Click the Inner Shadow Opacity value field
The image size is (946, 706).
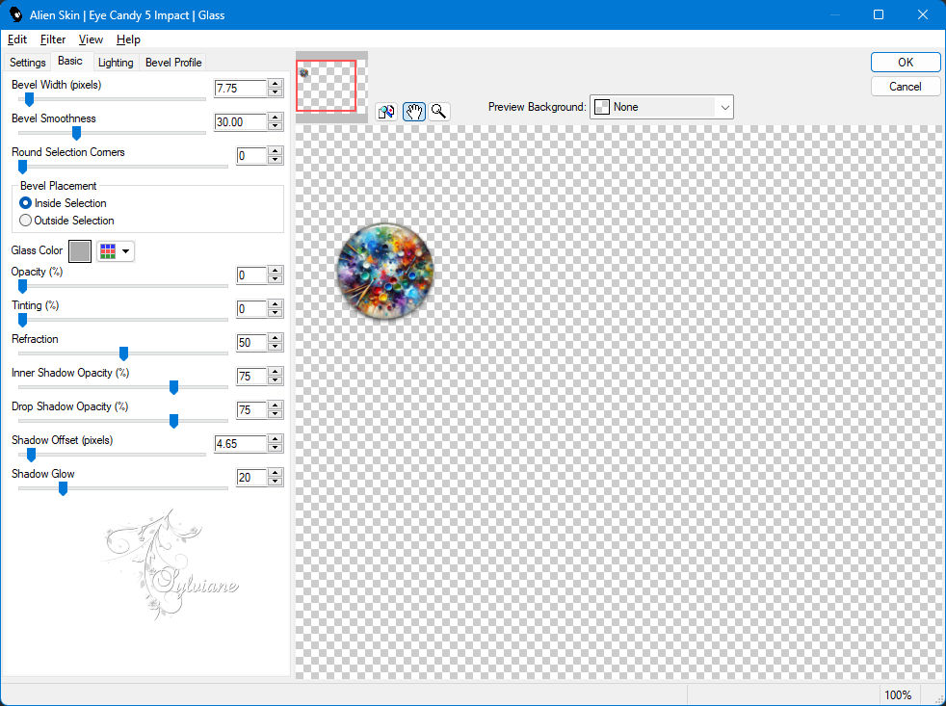251,377
